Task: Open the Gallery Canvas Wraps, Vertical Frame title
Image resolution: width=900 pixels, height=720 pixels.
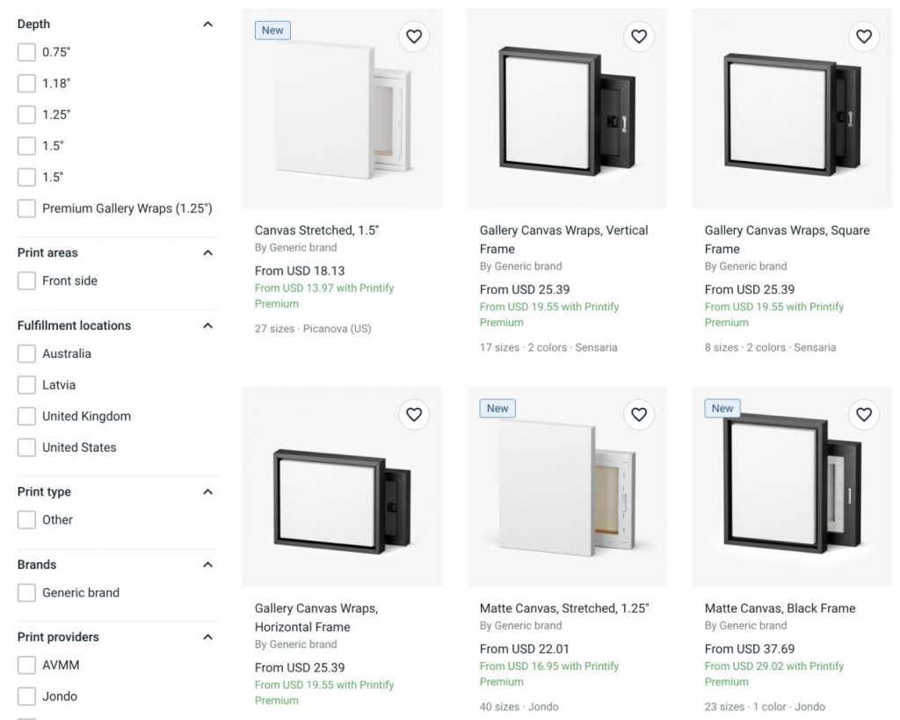Action: pyautogui.click(x=563, y=239)
